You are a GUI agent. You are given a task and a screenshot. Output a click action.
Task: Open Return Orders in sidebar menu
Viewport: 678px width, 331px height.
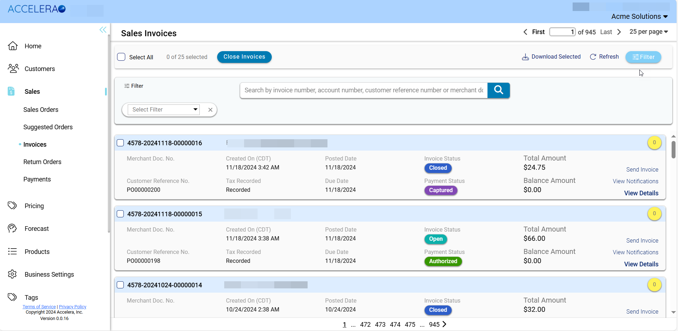pos(42,162)
